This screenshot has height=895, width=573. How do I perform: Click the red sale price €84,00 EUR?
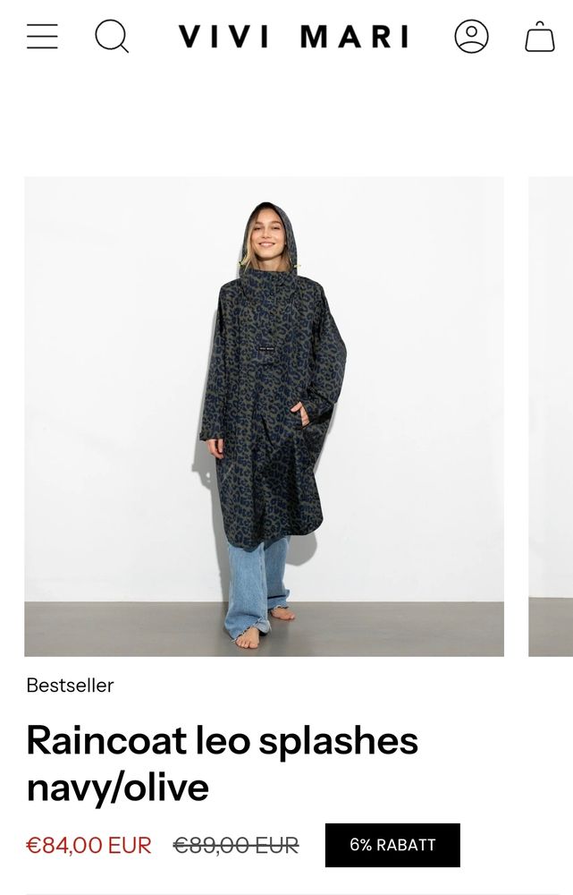coord(88,846)
